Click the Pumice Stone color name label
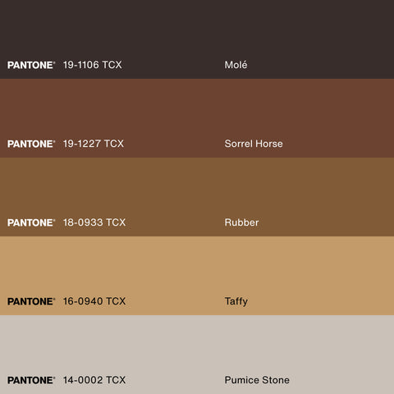 (257, 380)
